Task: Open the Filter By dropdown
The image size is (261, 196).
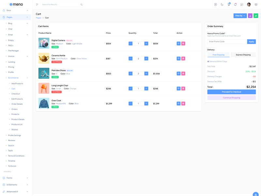Action: (x=240, y=16)
